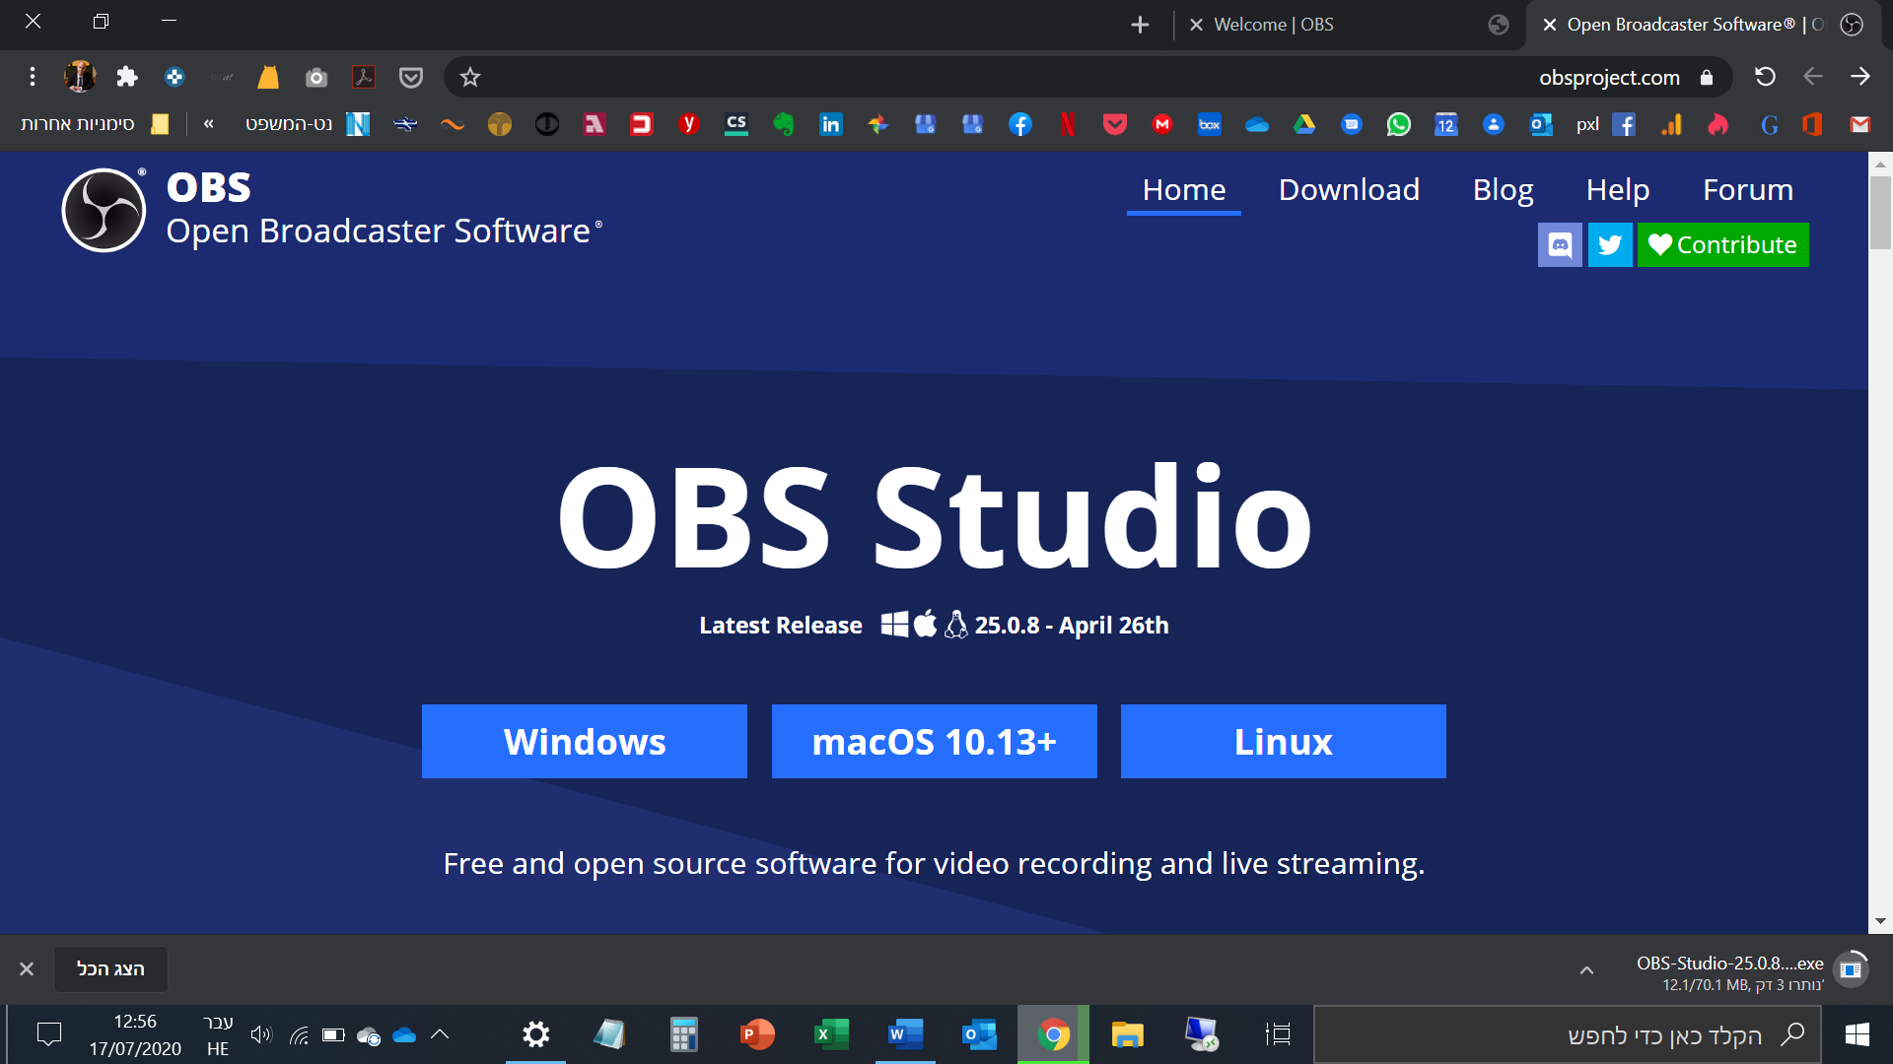
Task: Select the Home nav item
Action: [x=1184, y=189]
